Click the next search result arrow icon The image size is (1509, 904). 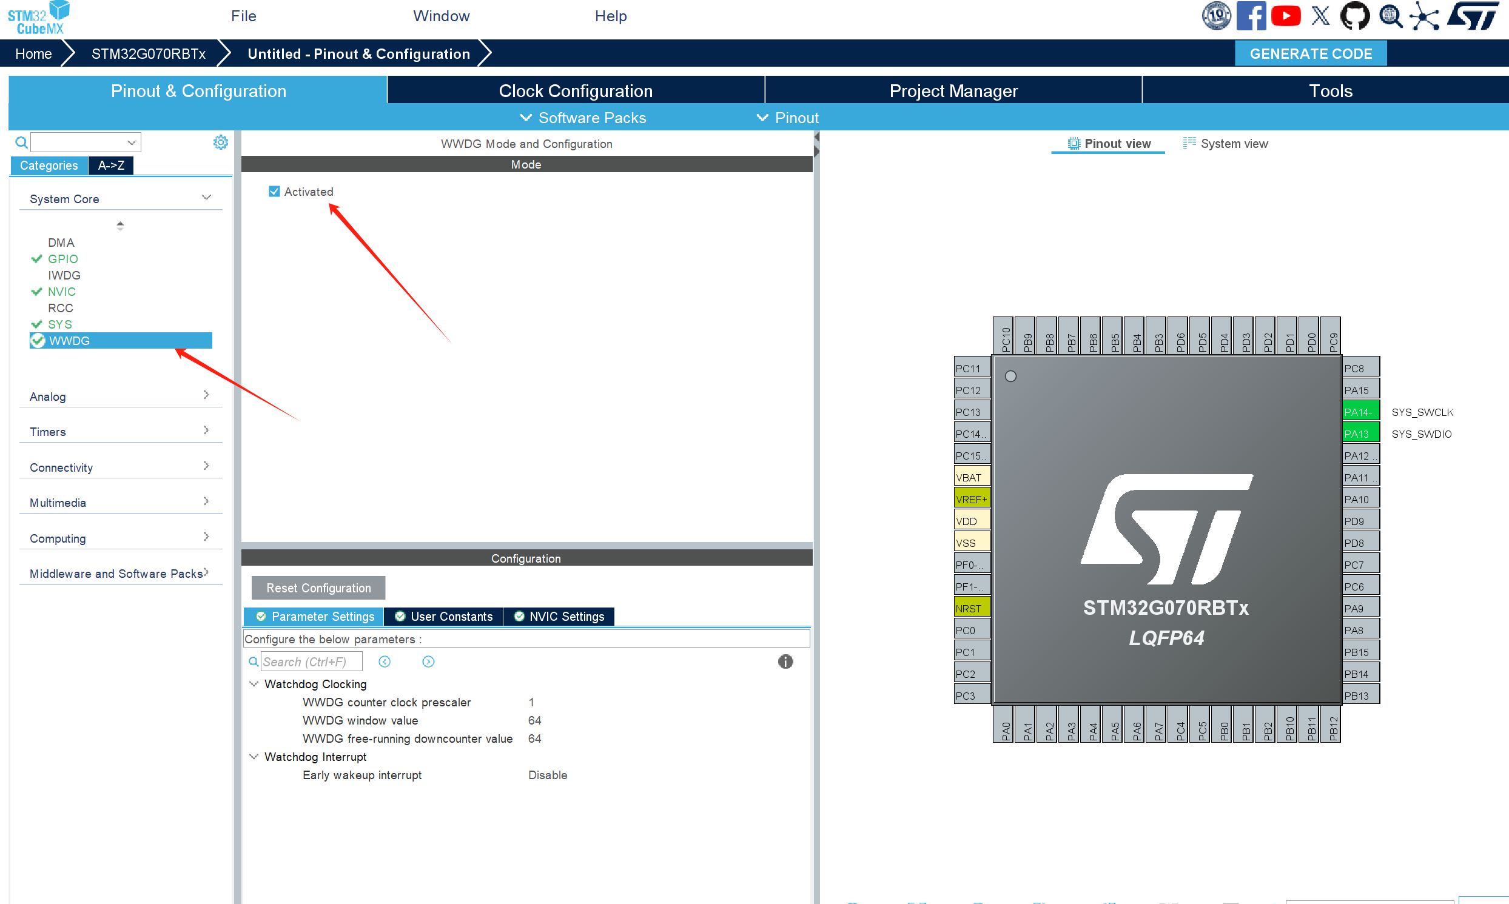point(428,661)
